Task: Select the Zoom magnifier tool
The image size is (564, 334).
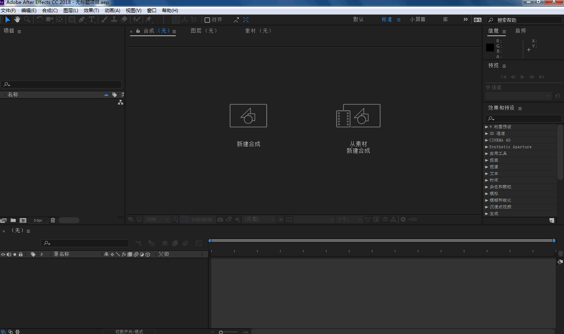Action: coord(27,19)
